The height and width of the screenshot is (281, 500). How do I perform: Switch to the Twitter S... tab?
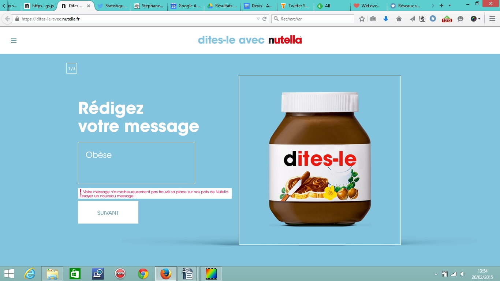tap(296, 6)
